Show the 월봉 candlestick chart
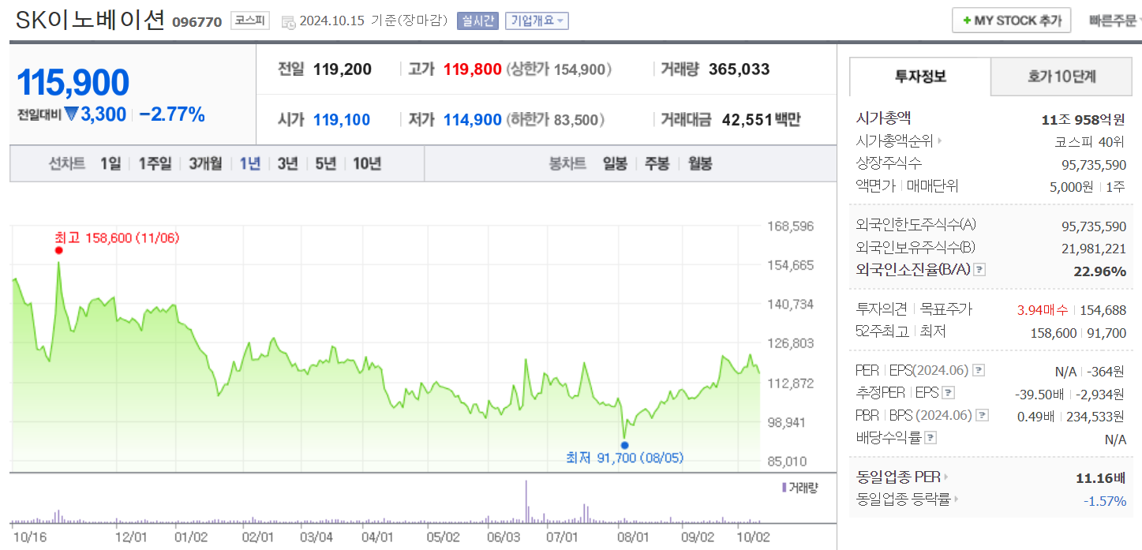 point(700,164)
